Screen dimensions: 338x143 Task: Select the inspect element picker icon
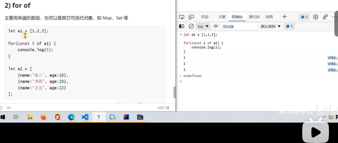coord(182,17)
